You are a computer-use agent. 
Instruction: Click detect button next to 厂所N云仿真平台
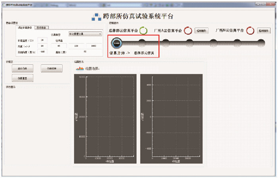[264, 30]
